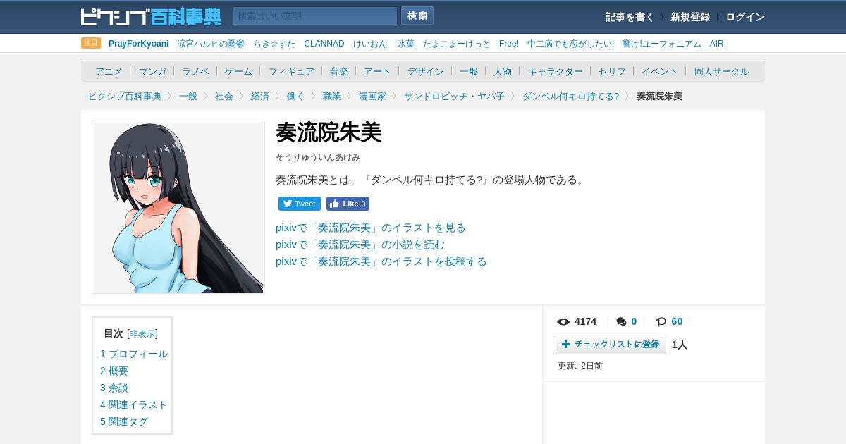Viewport: 846px width, 444px height.
Task: Go to the 職業 breadcrumb link
Action: click(332, 96)
